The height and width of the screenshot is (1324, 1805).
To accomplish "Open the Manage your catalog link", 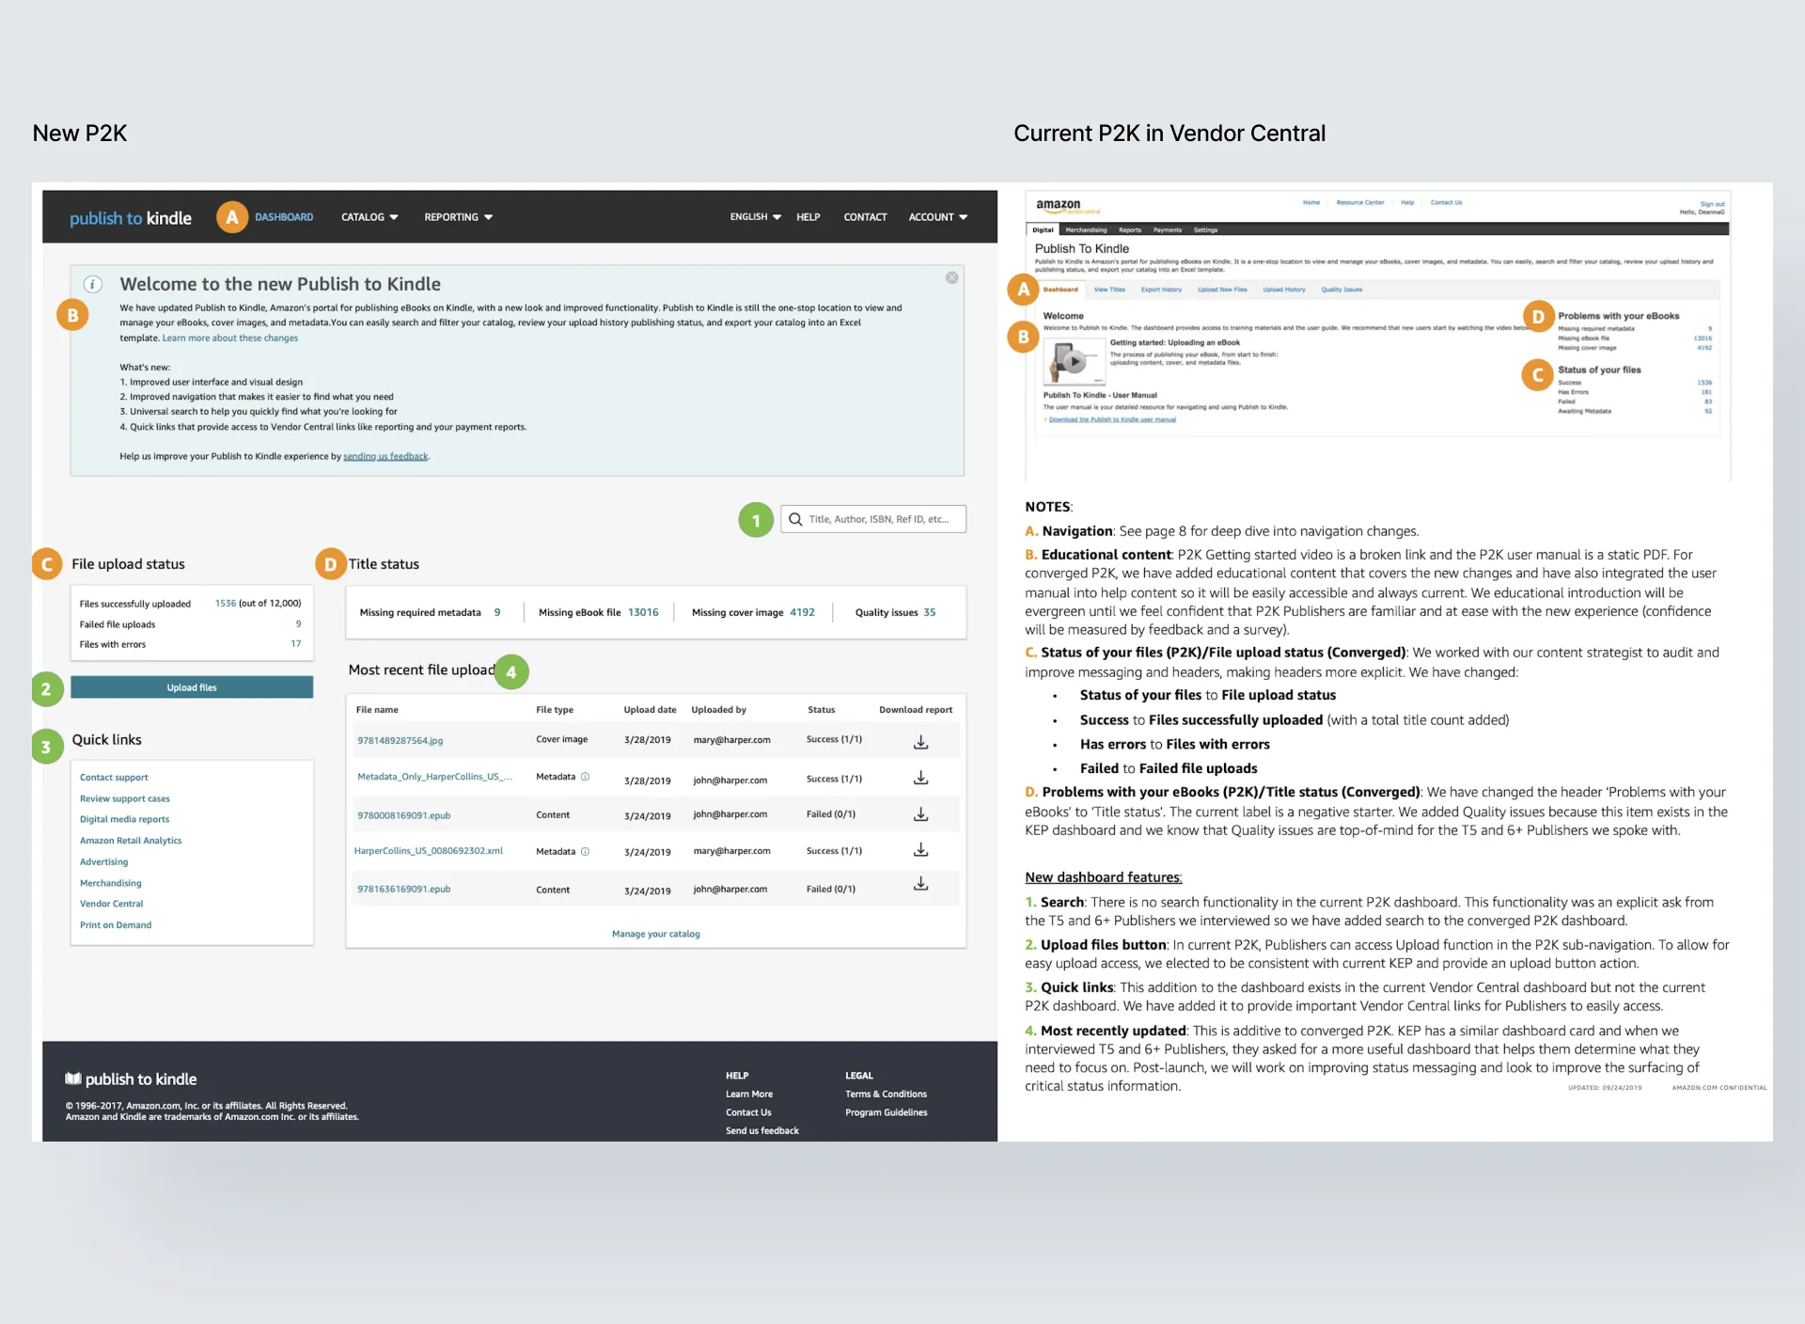I will pos(655,934).
